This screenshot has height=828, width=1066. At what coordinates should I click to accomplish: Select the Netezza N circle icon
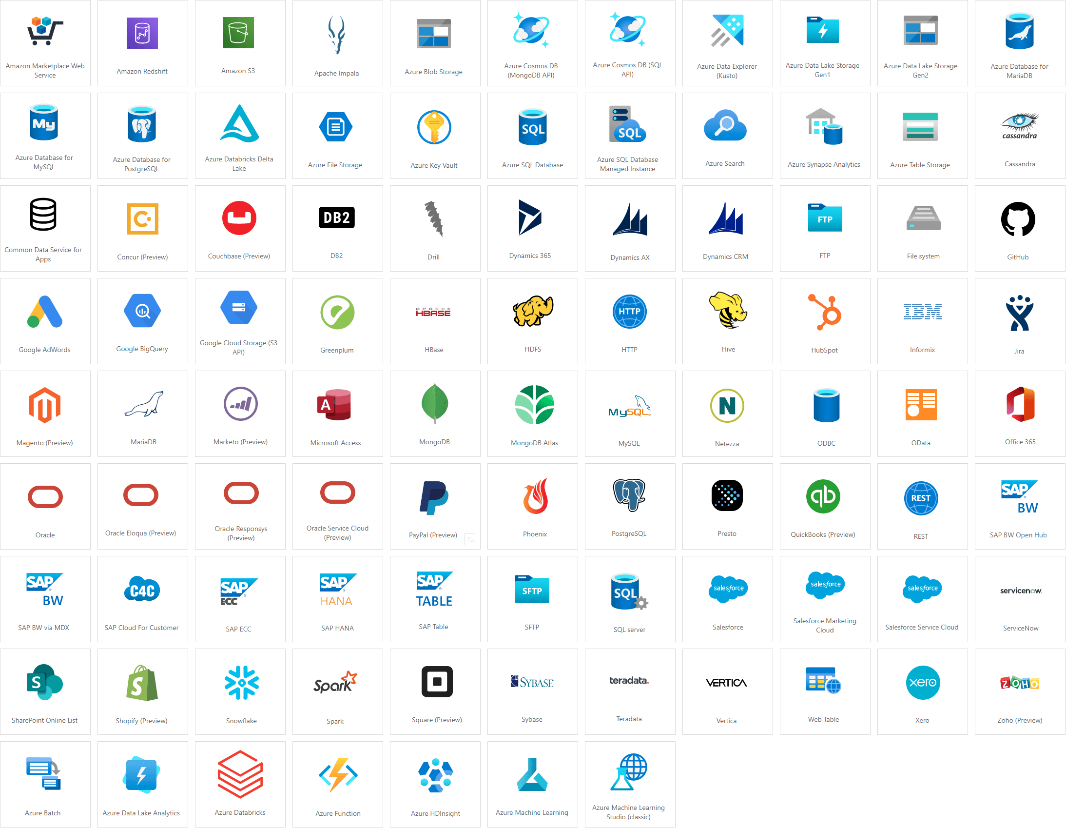pos(727,405)
